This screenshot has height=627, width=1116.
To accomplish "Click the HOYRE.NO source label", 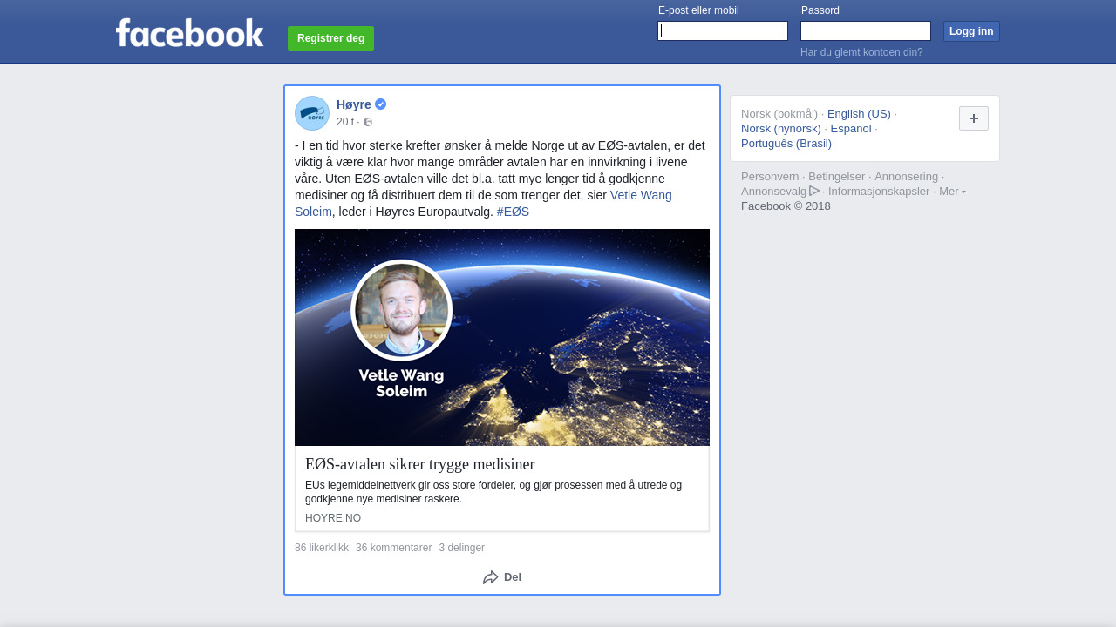I will pyautogui.click(x=333, y=518).
